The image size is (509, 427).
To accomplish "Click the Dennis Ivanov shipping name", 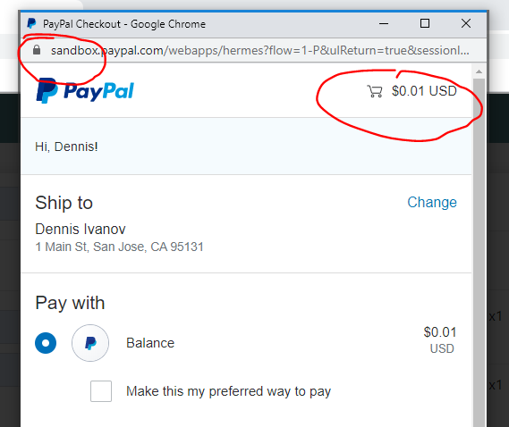I will click(81, 230).
